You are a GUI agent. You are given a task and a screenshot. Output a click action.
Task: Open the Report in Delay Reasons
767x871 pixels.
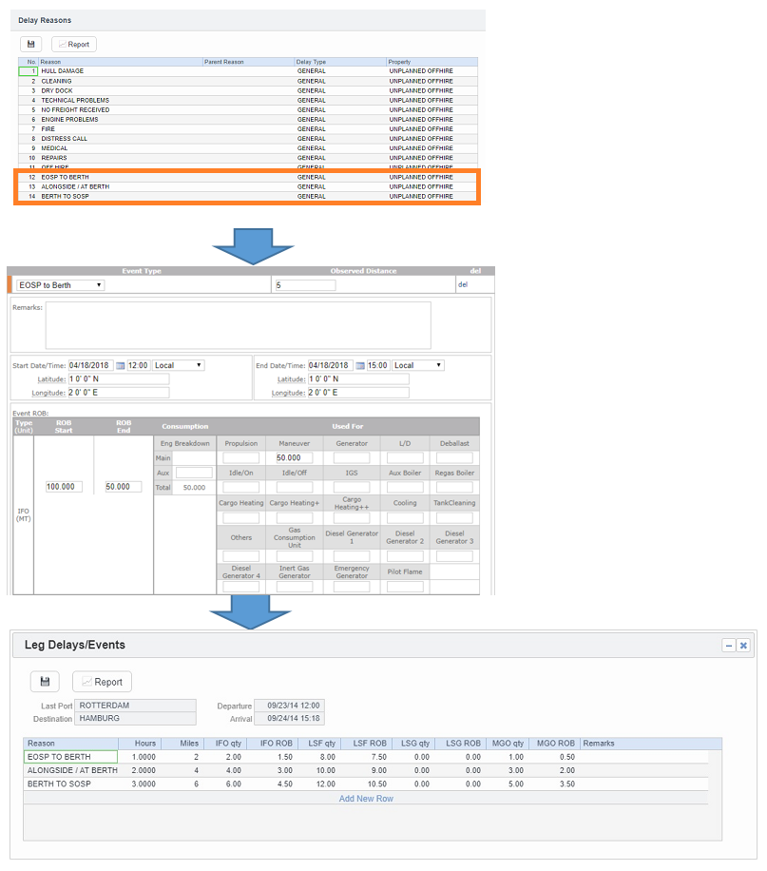[74, 44]
